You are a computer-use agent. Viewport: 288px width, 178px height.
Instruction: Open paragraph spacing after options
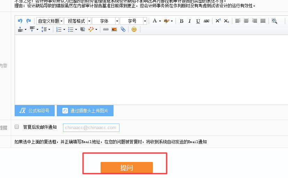pyautogui.click(x=34, y=29)
